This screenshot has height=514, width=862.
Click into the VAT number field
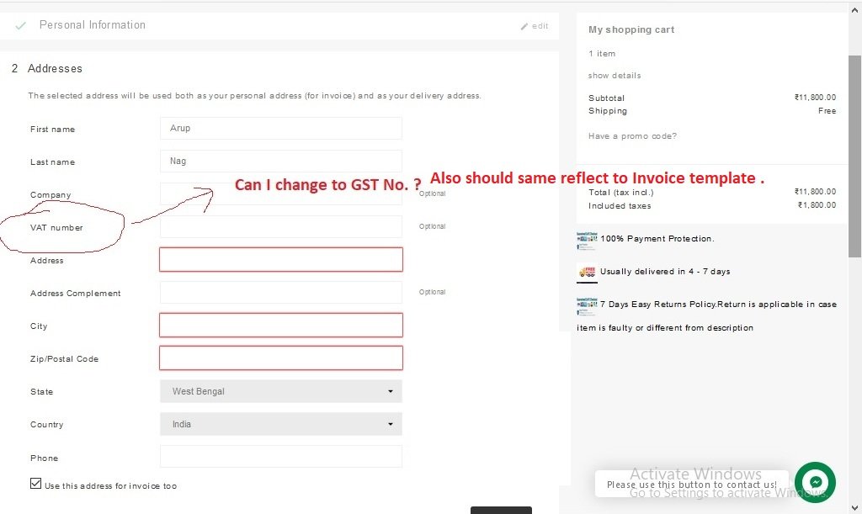point(280,227)
